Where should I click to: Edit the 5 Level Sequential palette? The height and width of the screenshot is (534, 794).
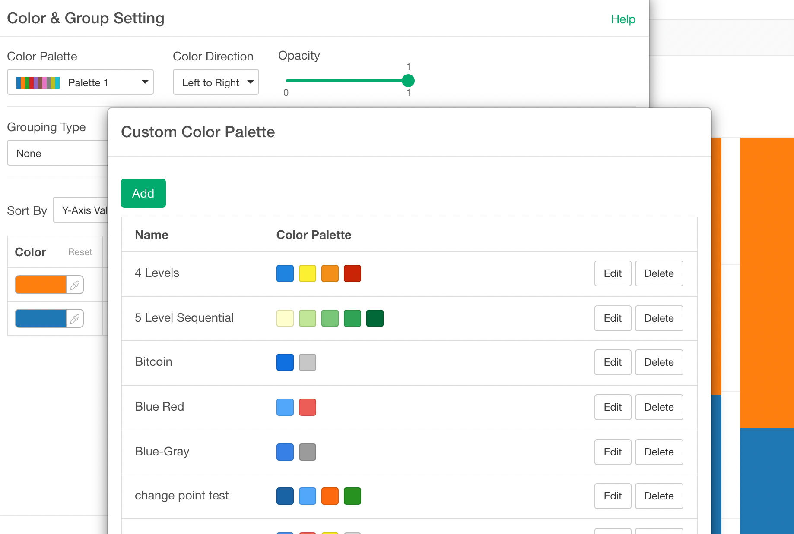point(613,318)
